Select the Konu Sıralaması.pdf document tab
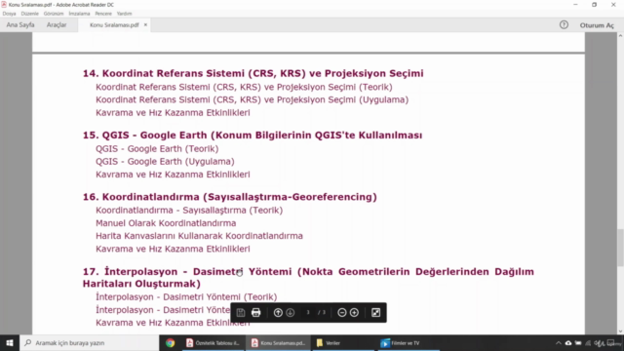Viewport: 624px width, 351px height. pos(114,24)
